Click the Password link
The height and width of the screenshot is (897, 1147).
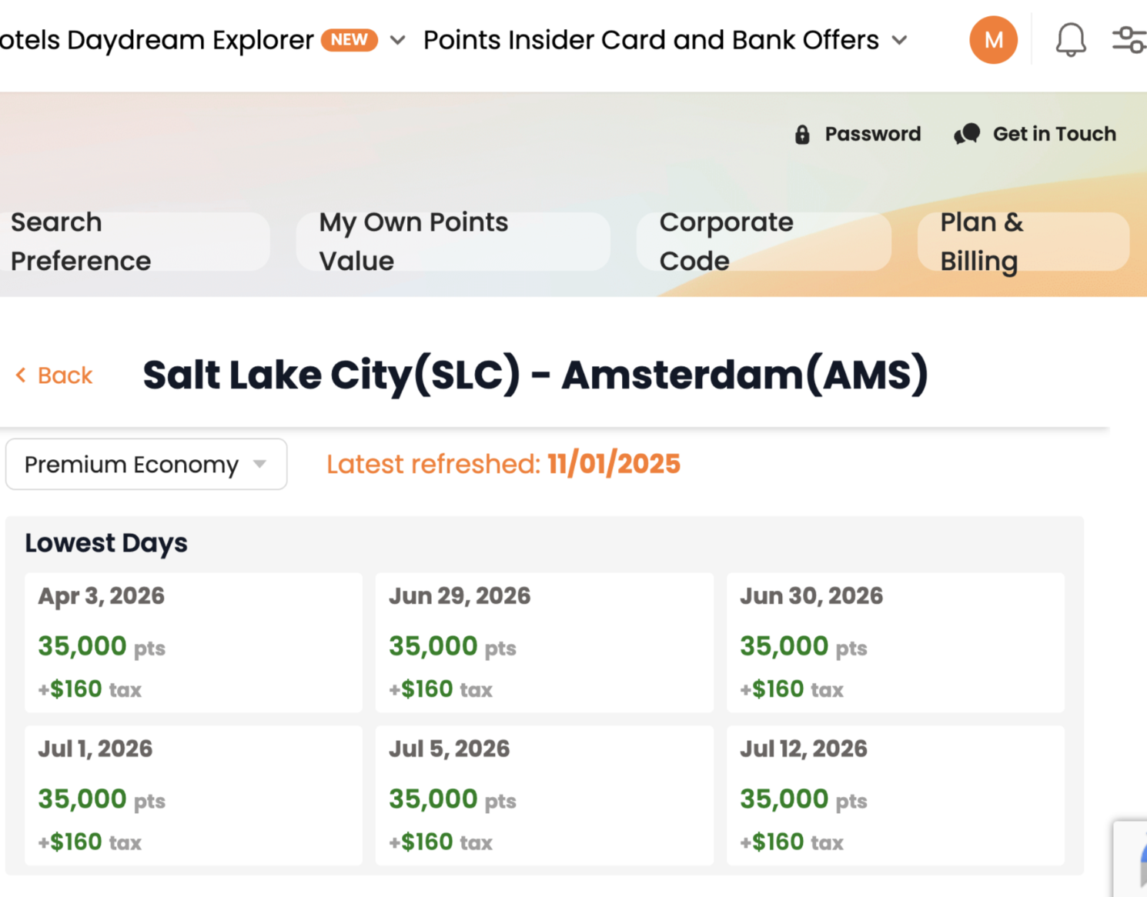[872, 134]
